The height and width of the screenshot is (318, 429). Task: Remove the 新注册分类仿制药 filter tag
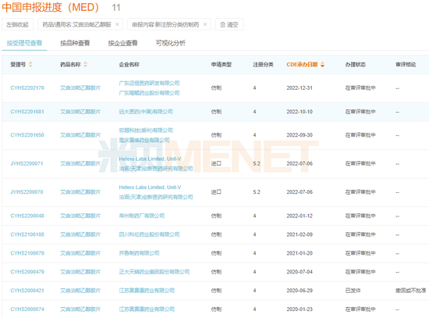click(205, 24)
